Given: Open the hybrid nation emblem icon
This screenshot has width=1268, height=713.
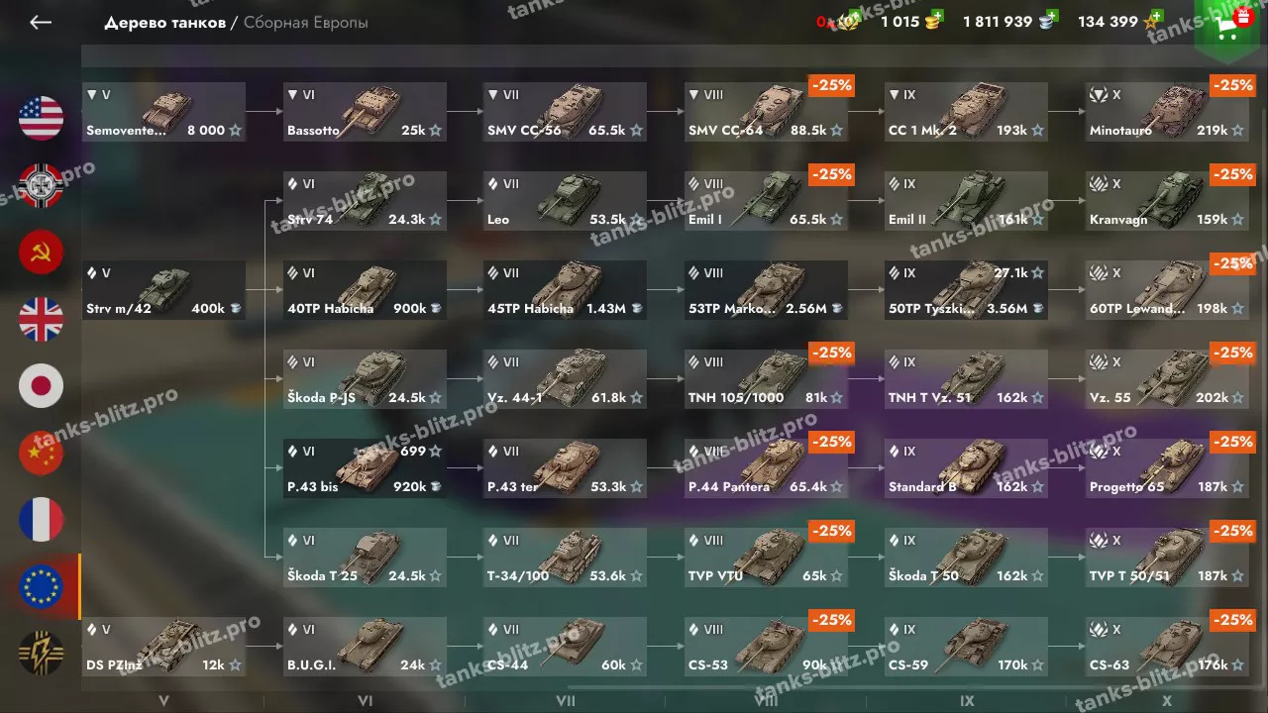Looking at the screenshot, I should coord(41,654).
